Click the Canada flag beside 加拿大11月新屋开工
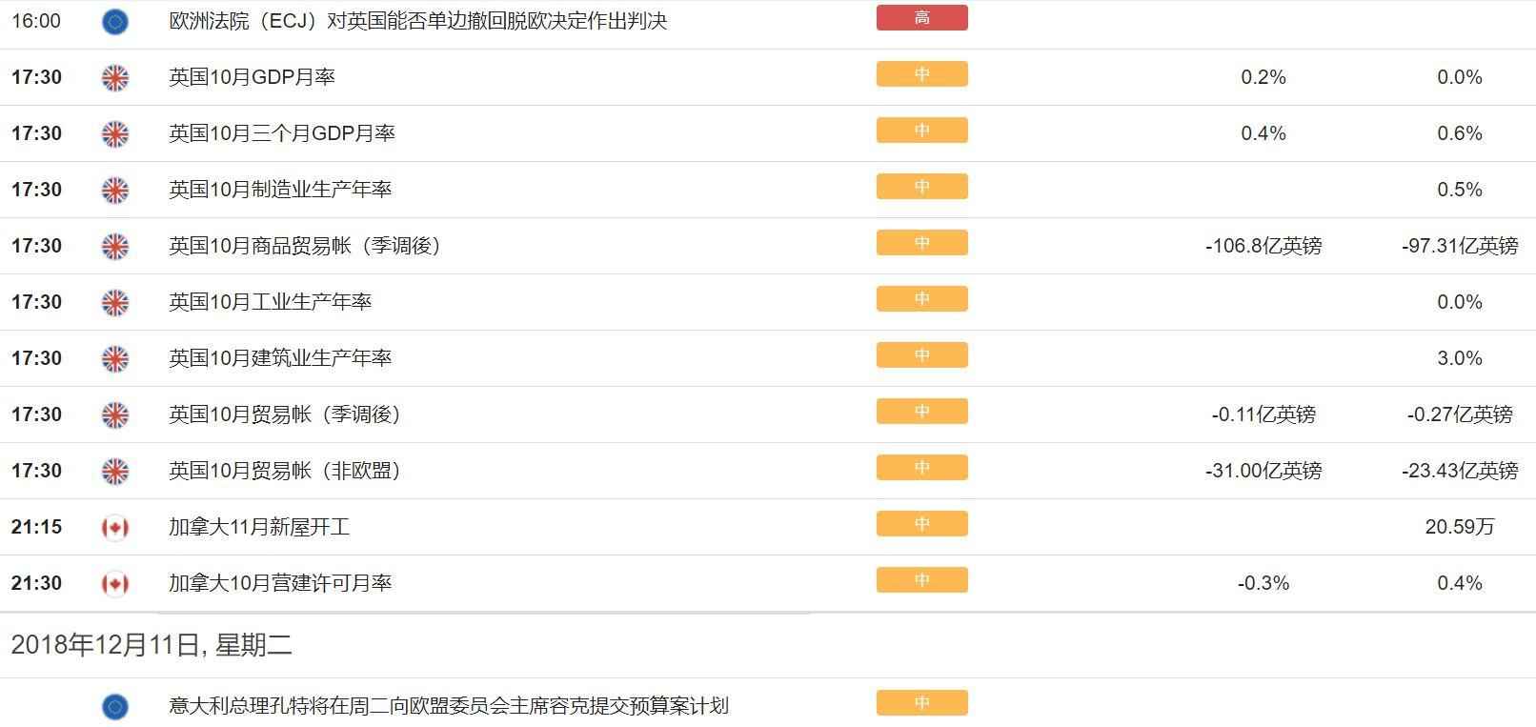Screen dimensions: 1536x727 coord(114,527)
